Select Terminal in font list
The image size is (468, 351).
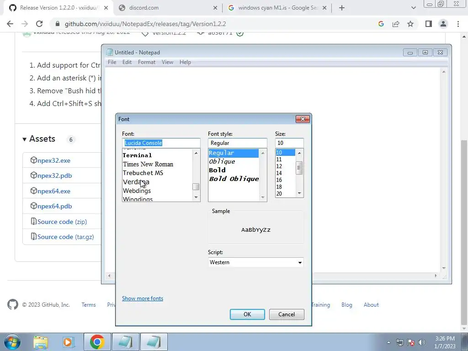(x=137, y=155)
